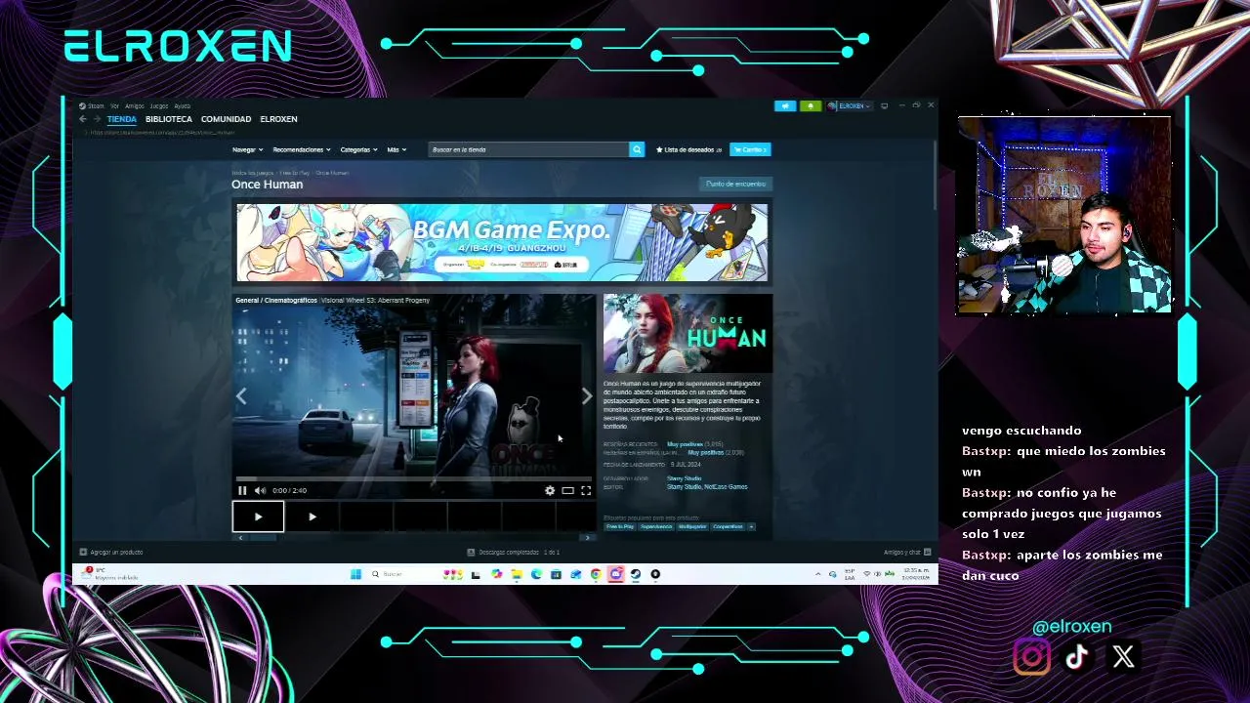Open the Ayuda menu
Viewport: 1250px width, 703px height.
tap(183, 105)
